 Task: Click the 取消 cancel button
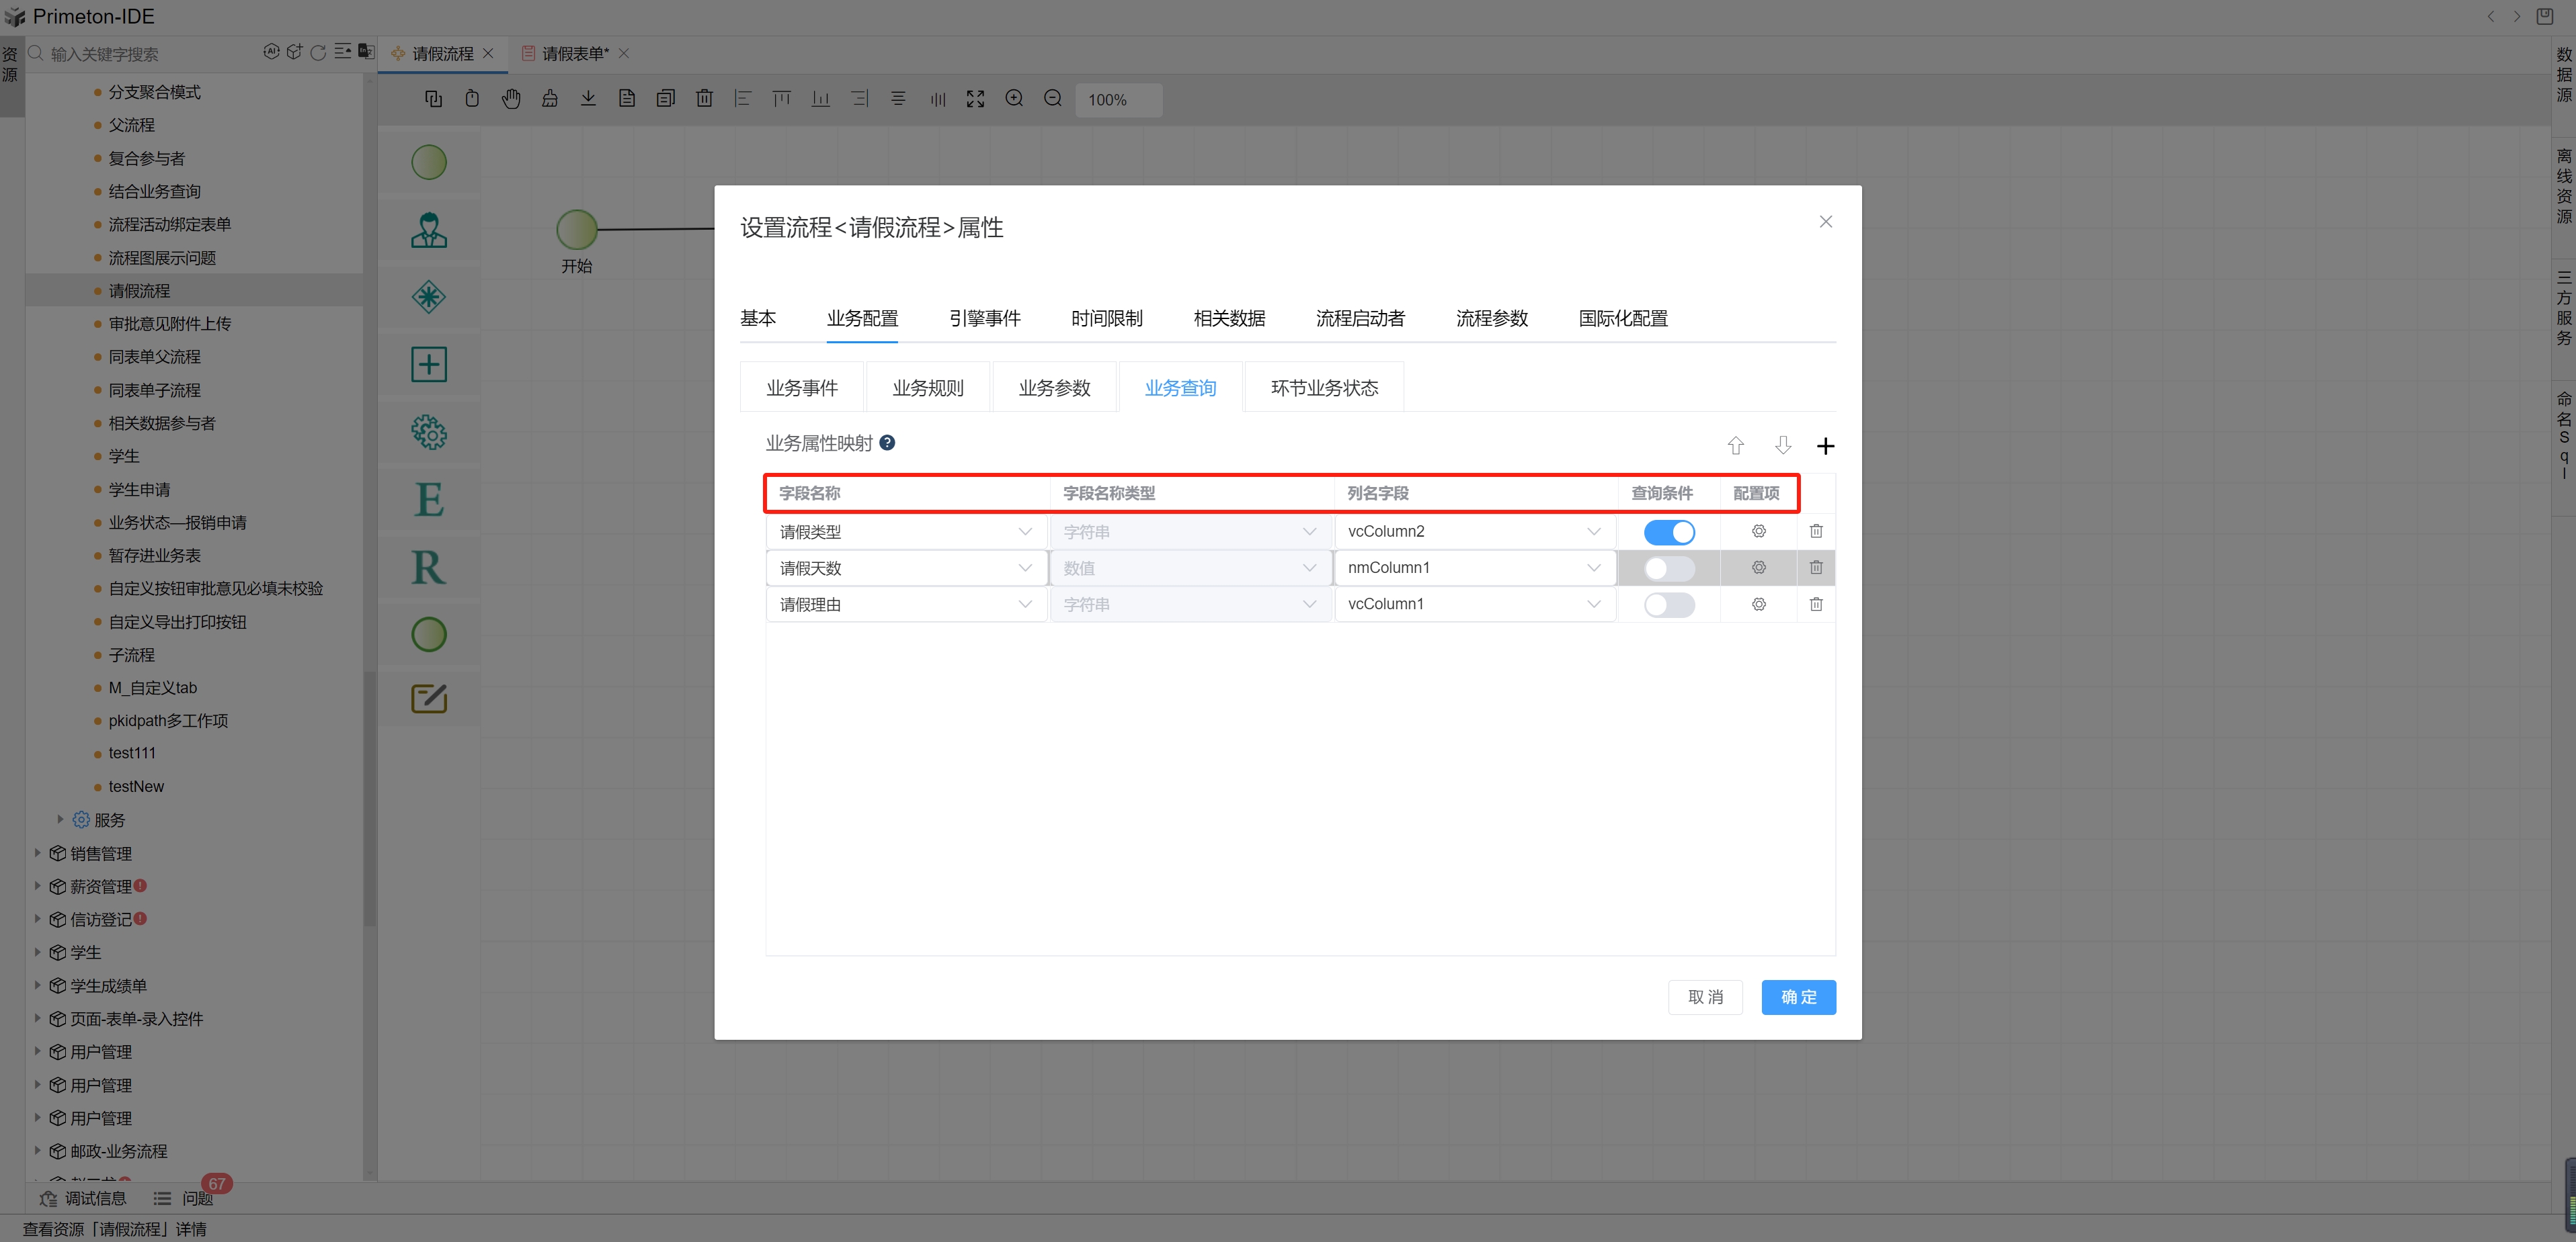point(1705,997)
